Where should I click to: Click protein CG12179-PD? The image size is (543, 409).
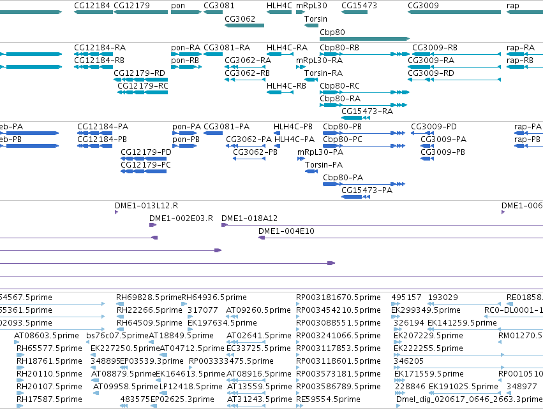coord(146,152)
